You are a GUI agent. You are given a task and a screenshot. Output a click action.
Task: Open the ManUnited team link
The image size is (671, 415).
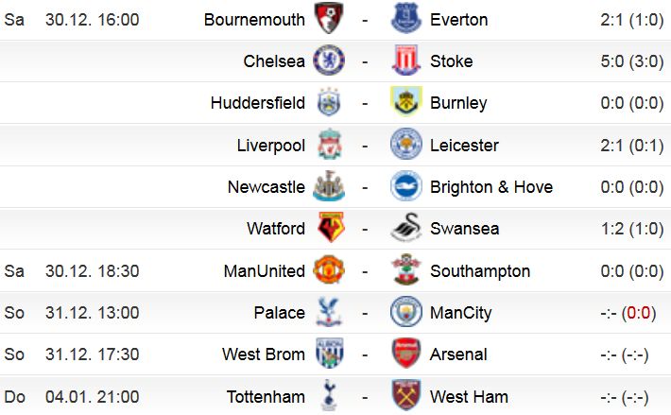tap(265, 271)
